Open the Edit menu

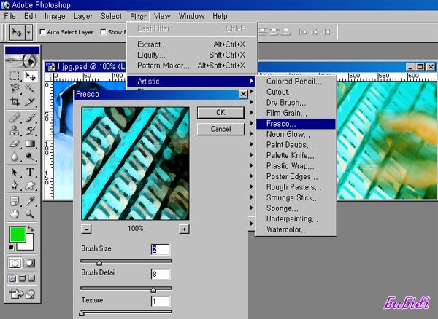coord(30,17)
